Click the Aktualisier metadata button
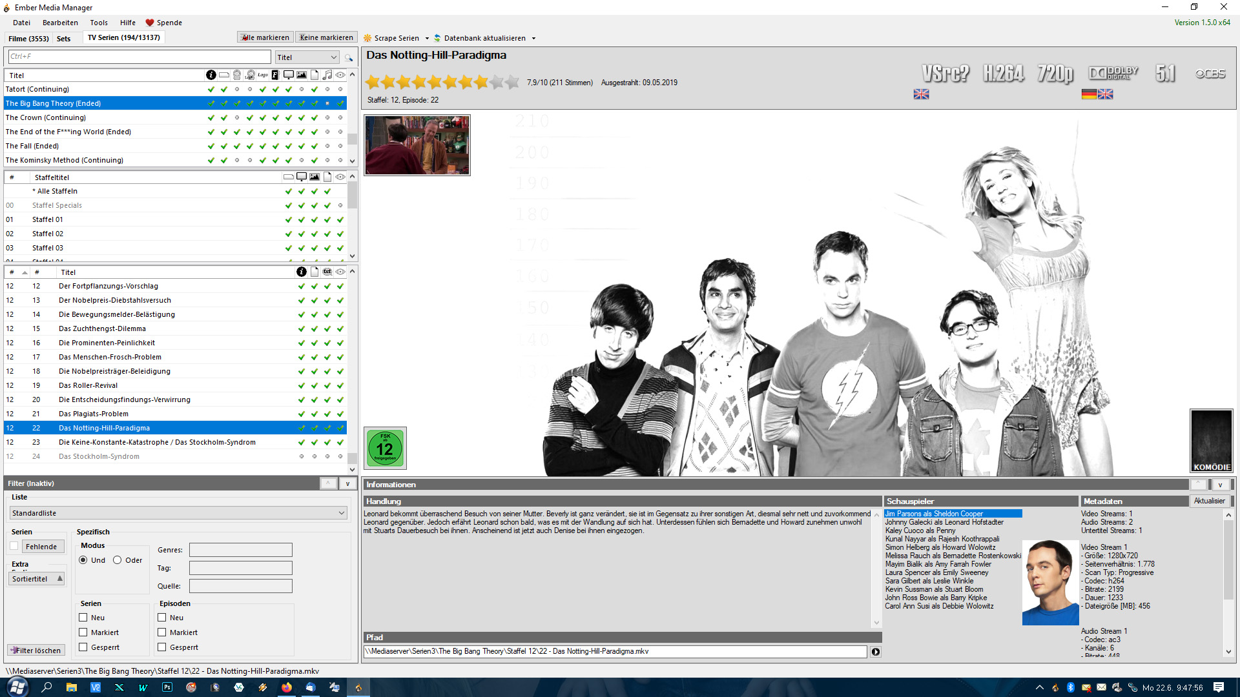Viewport: 1240px width, 697px height. 1209,501
